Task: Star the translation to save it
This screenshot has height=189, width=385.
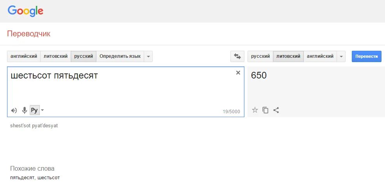Action: click(x=255, y=110)
